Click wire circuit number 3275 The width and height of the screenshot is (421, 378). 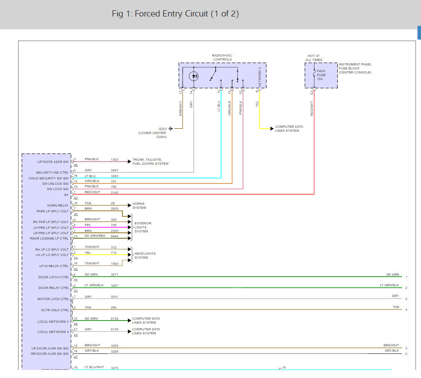coord(115,368)
